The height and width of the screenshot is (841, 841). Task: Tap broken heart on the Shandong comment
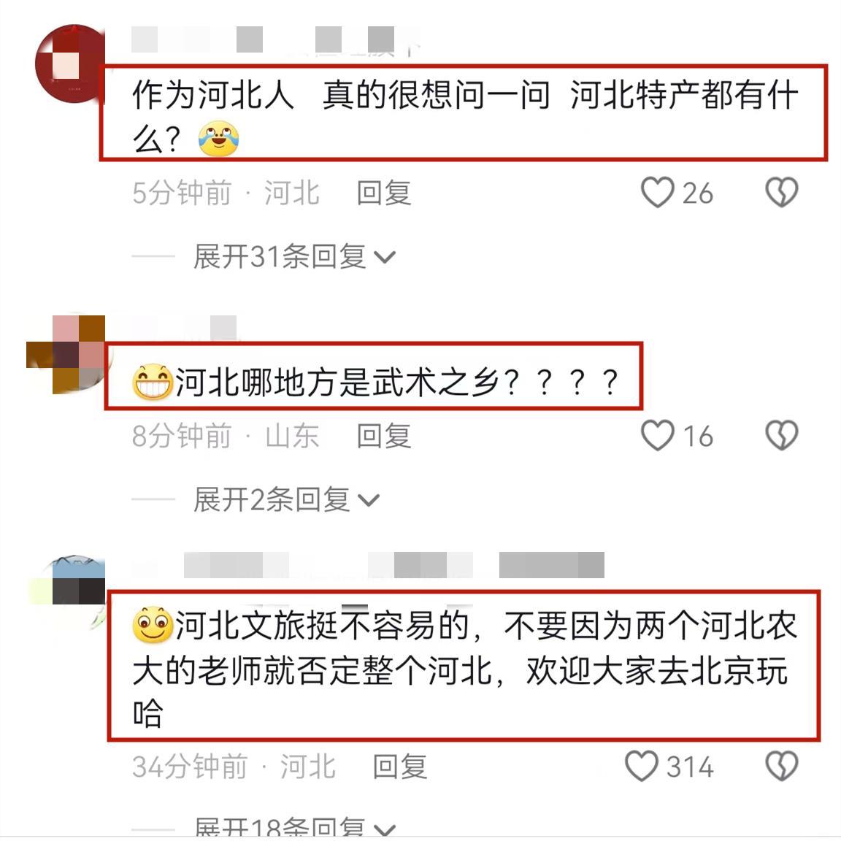(x=781, y=435)
